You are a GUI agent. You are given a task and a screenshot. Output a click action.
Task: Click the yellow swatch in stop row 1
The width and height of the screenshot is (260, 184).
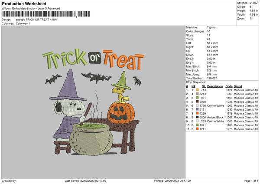pos(197,90)
